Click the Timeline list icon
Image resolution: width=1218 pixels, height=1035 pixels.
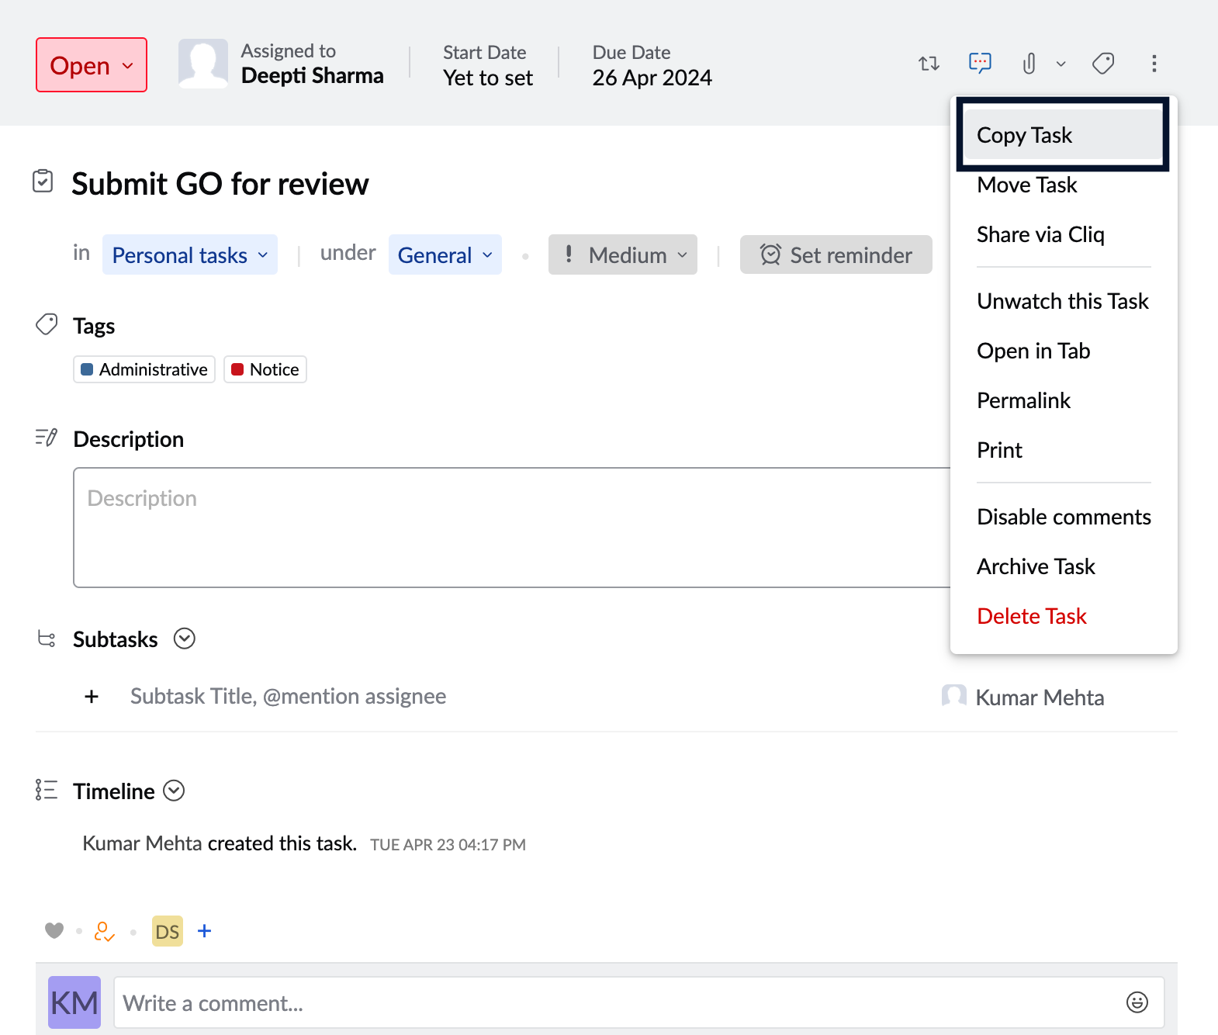pos(47,791)
